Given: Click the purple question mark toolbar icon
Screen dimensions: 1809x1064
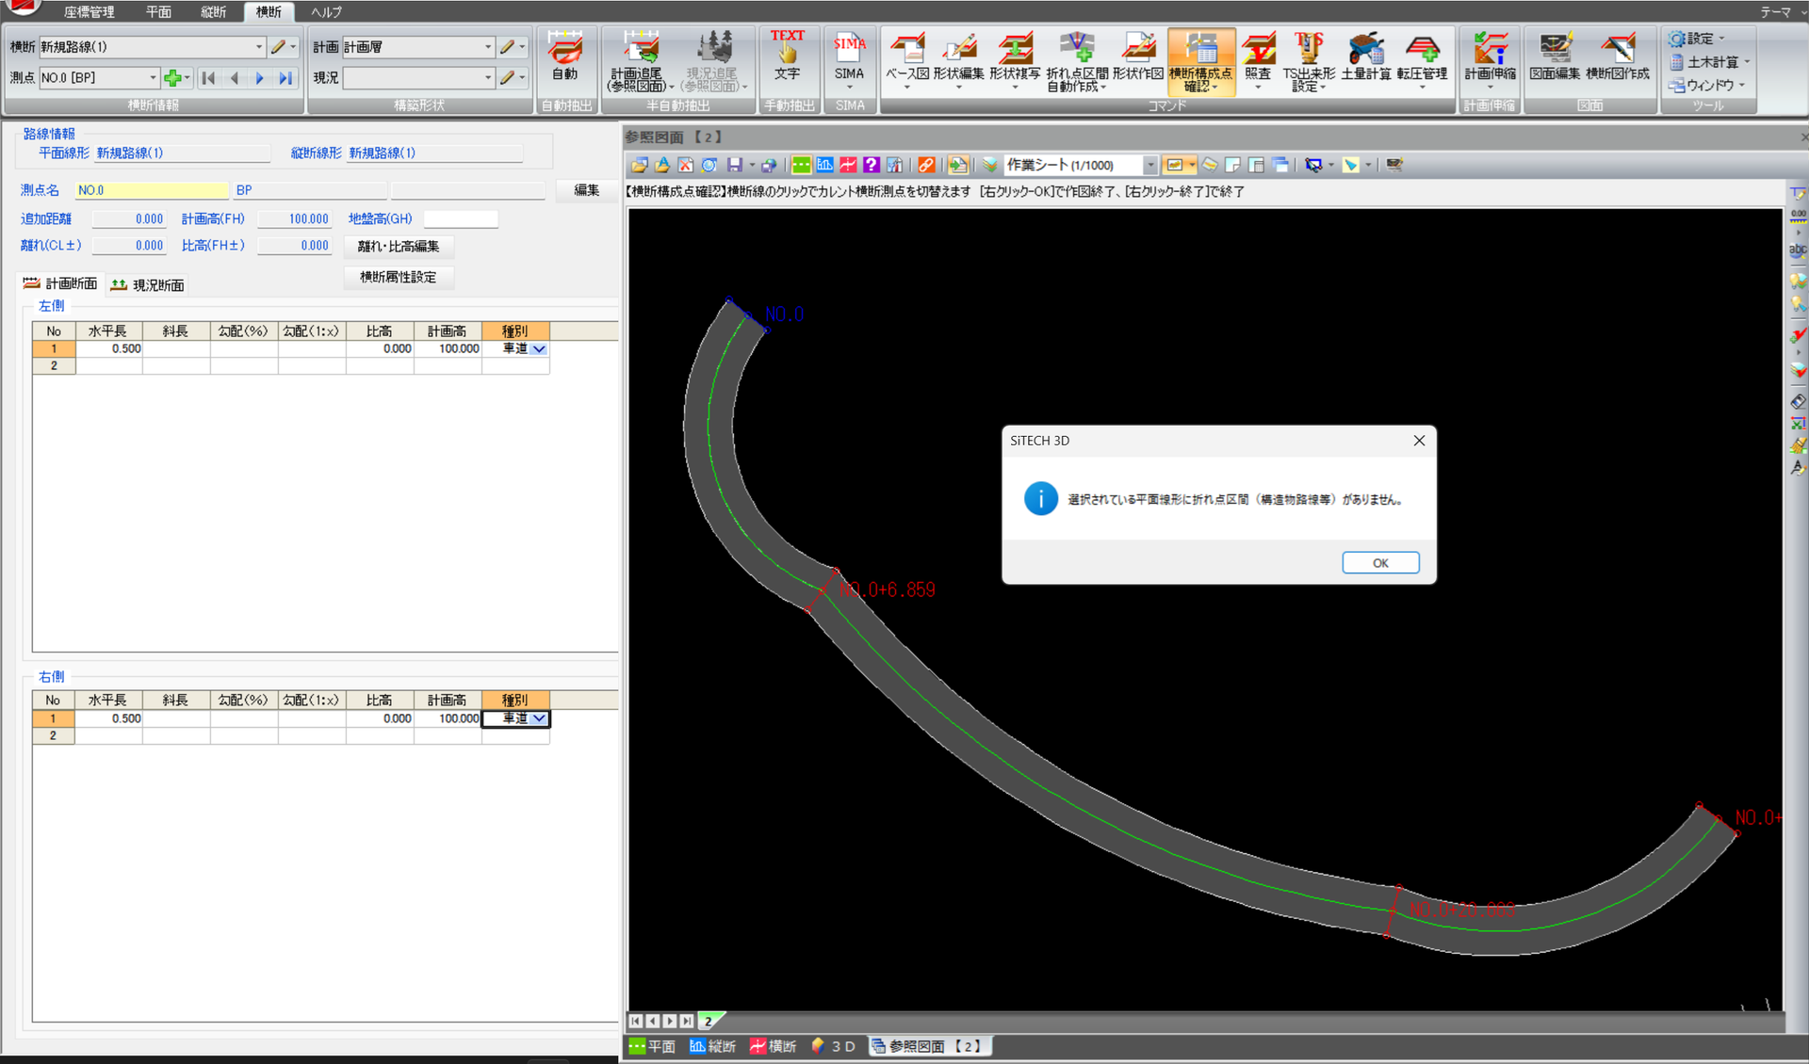Looking at the screenshot, I should [871, 165].
